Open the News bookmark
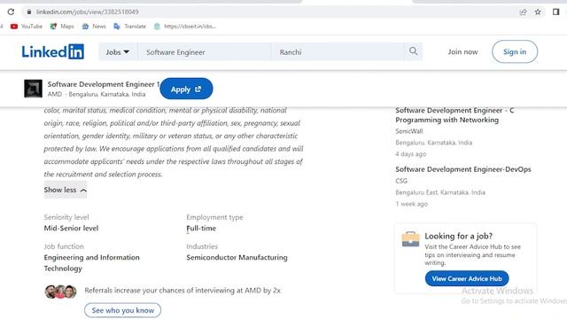 click(x=94, y=27)
